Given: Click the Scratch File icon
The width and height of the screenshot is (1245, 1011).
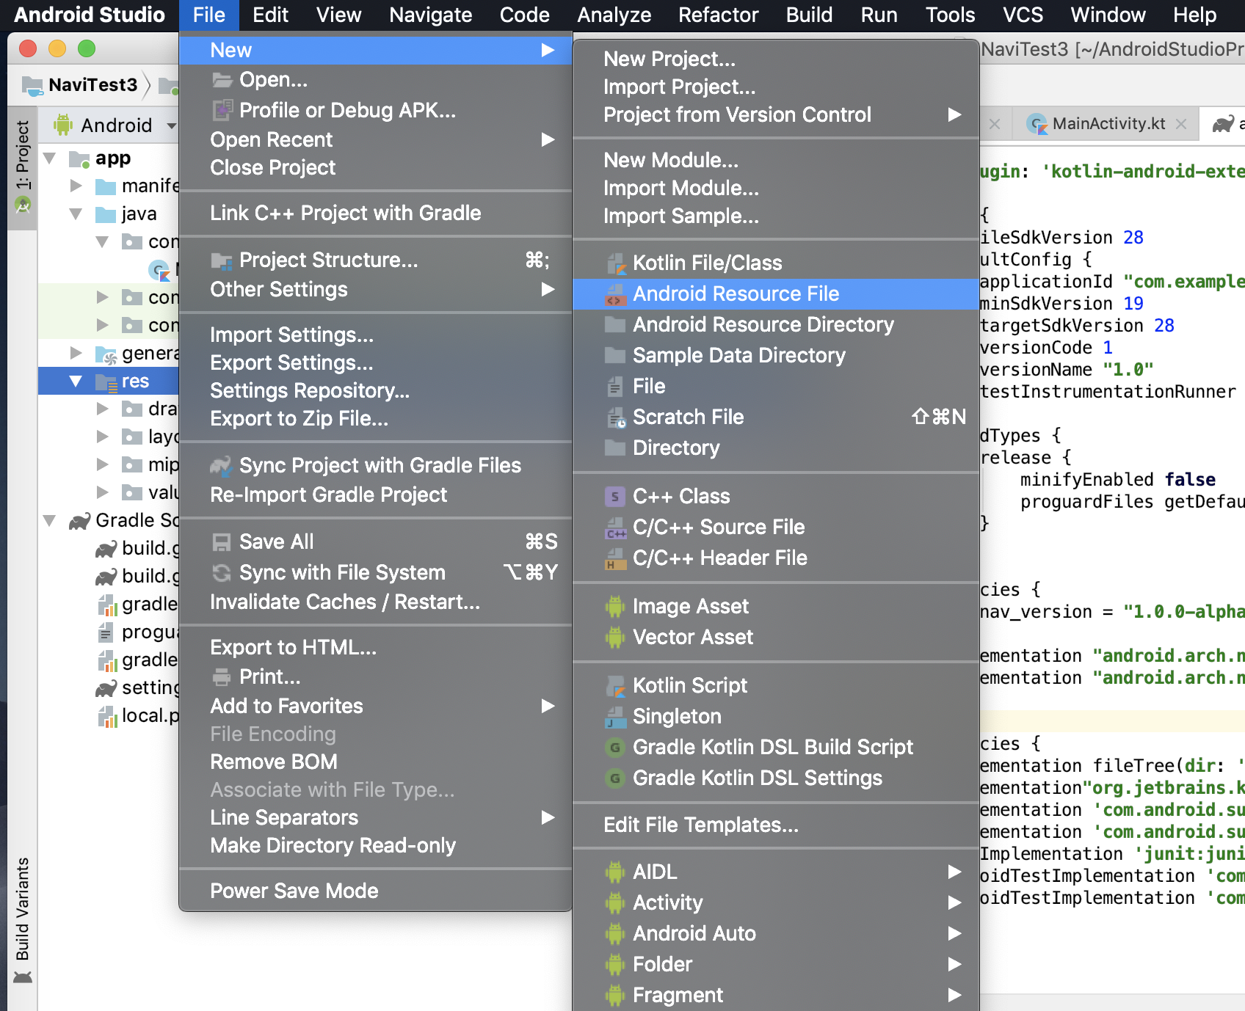Looking at the screenshot, I should click(x=615, y=417).
